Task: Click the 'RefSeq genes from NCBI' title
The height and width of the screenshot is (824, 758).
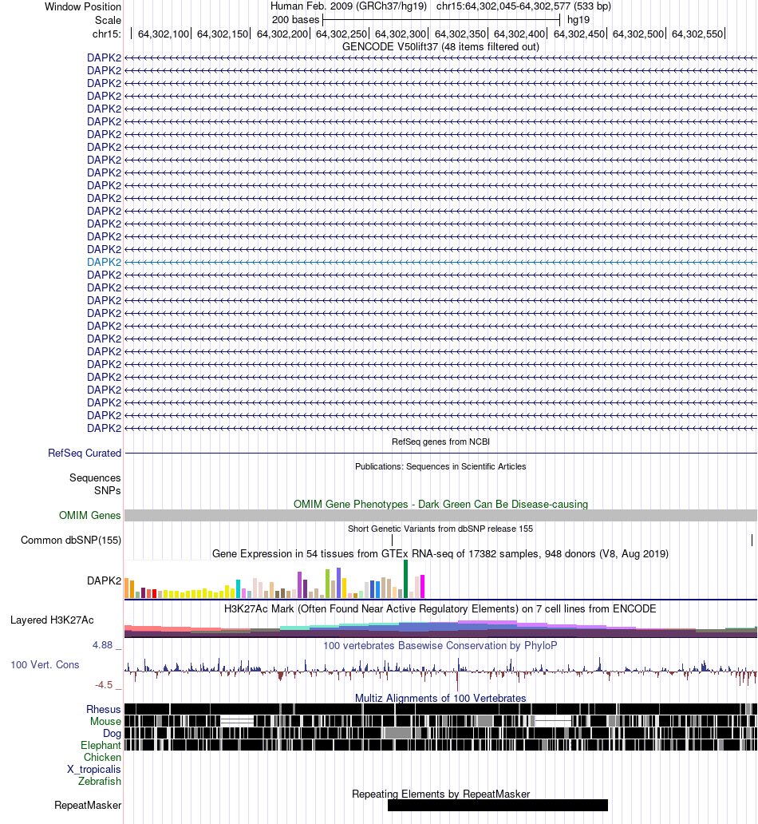Action: pos(440,442)
